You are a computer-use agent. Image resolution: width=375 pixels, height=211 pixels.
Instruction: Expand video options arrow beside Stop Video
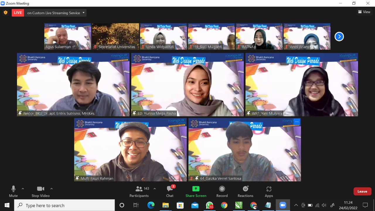[x=52, y=189]
